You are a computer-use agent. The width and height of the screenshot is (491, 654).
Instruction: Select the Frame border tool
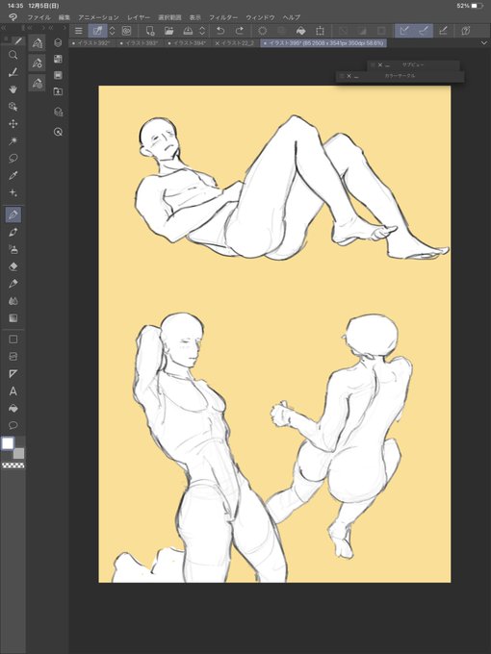tap(13, 357)
